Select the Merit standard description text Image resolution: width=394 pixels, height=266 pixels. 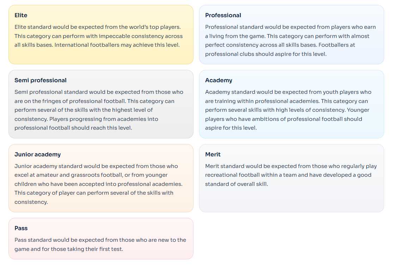[291, 175]
